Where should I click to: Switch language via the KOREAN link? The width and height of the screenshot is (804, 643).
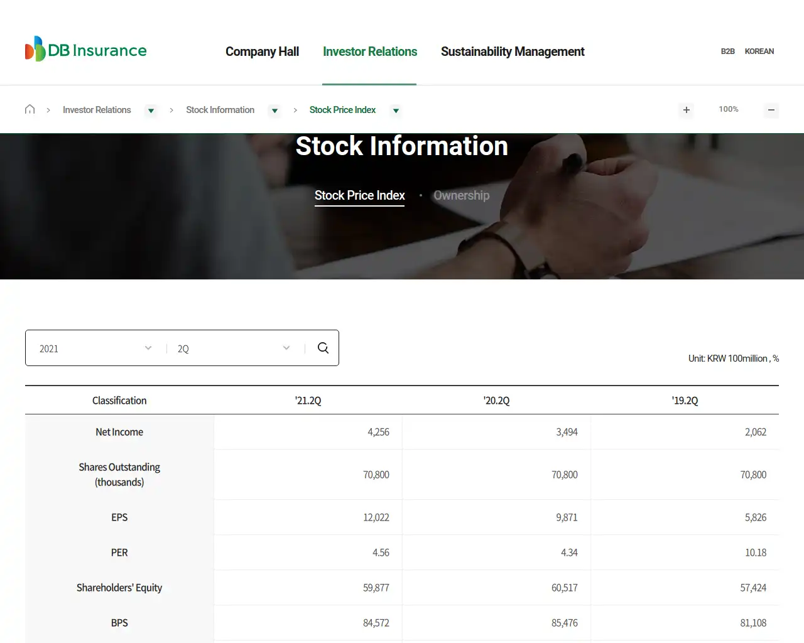(759, 51)
